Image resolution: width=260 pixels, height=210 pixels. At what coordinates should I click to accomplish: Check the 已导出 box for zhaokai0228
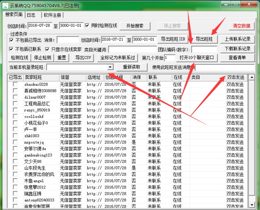coord(15,84)
